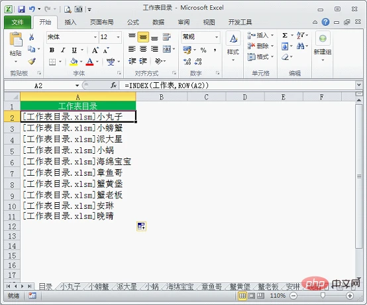Open the font name dropdown 宋体

coord(95,37)
